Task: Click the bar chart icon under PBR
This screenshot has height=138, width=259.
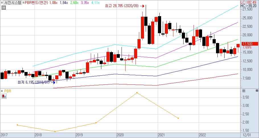Action: pyautogui.click(x=4, y=96)
